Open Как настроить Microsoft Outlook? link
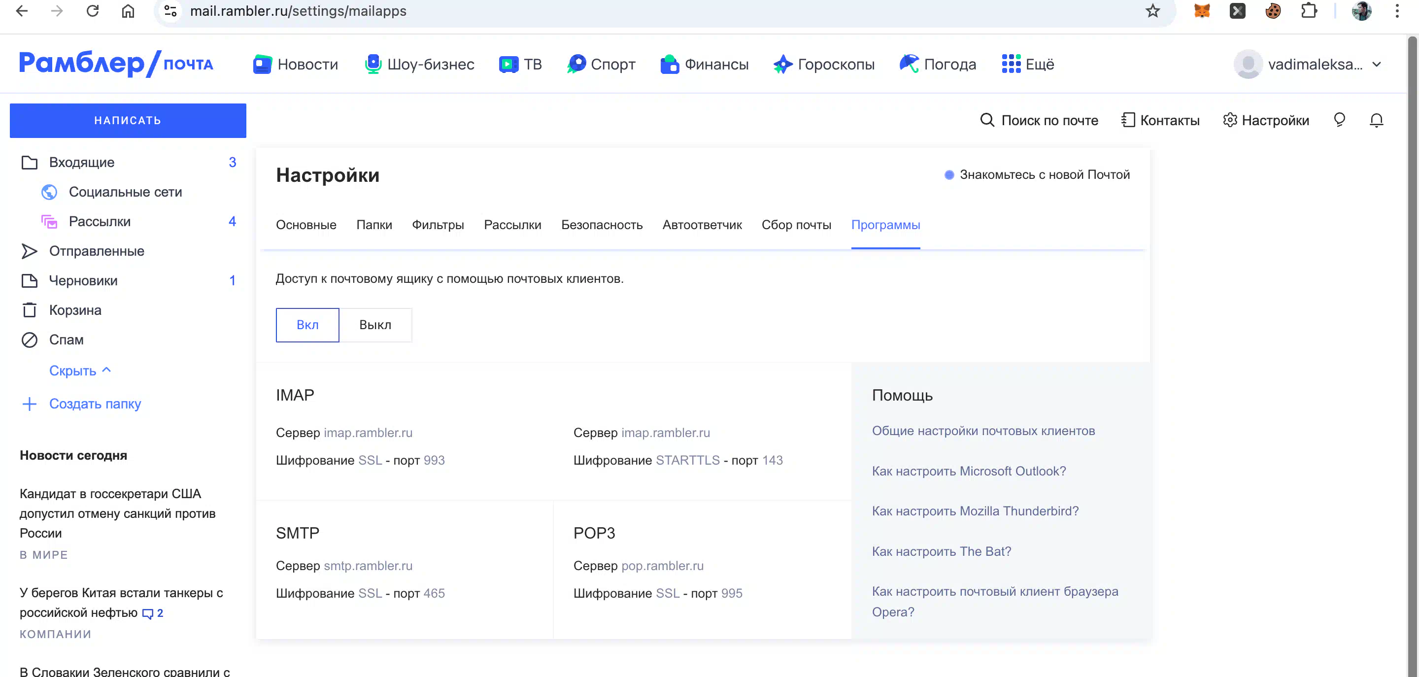This screenshot has width=1419, height=677. click(x=969, y=471)
